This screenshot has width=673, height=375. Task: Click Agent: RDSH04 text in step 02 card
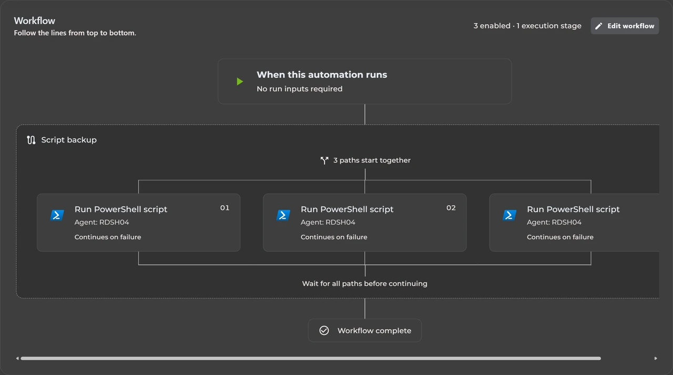(x=328, y=222)
